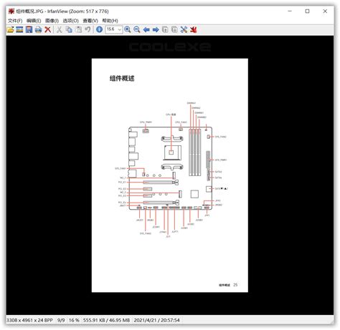This screenshot has height=330, width=340.
Task: Go to previous image with left arrow
Action: (x=146, y=29)
